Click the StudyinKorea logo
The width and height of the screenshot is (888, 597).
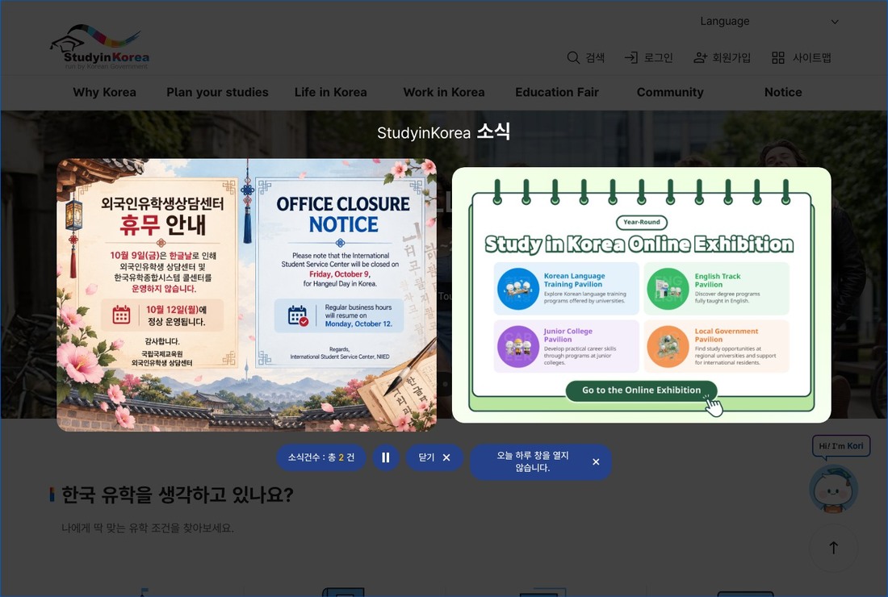pos(100,47)
